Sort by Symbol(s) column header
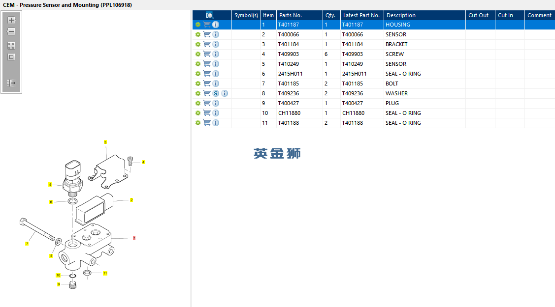Viewport: 555px width, 307px height. (246, 15)
